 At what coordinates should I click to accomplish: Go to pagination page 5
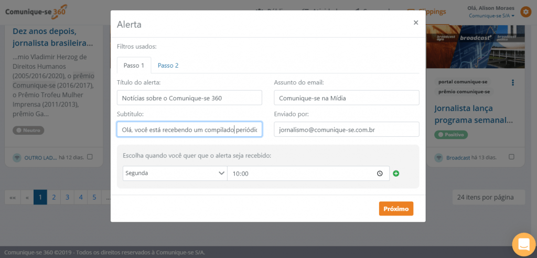coord(94,197)
